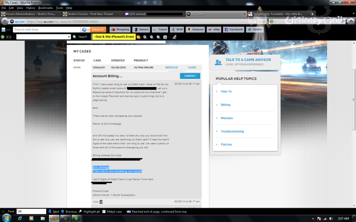Open the Windows Start orb
The image size is (356, 222).
[x=6, y=218]
